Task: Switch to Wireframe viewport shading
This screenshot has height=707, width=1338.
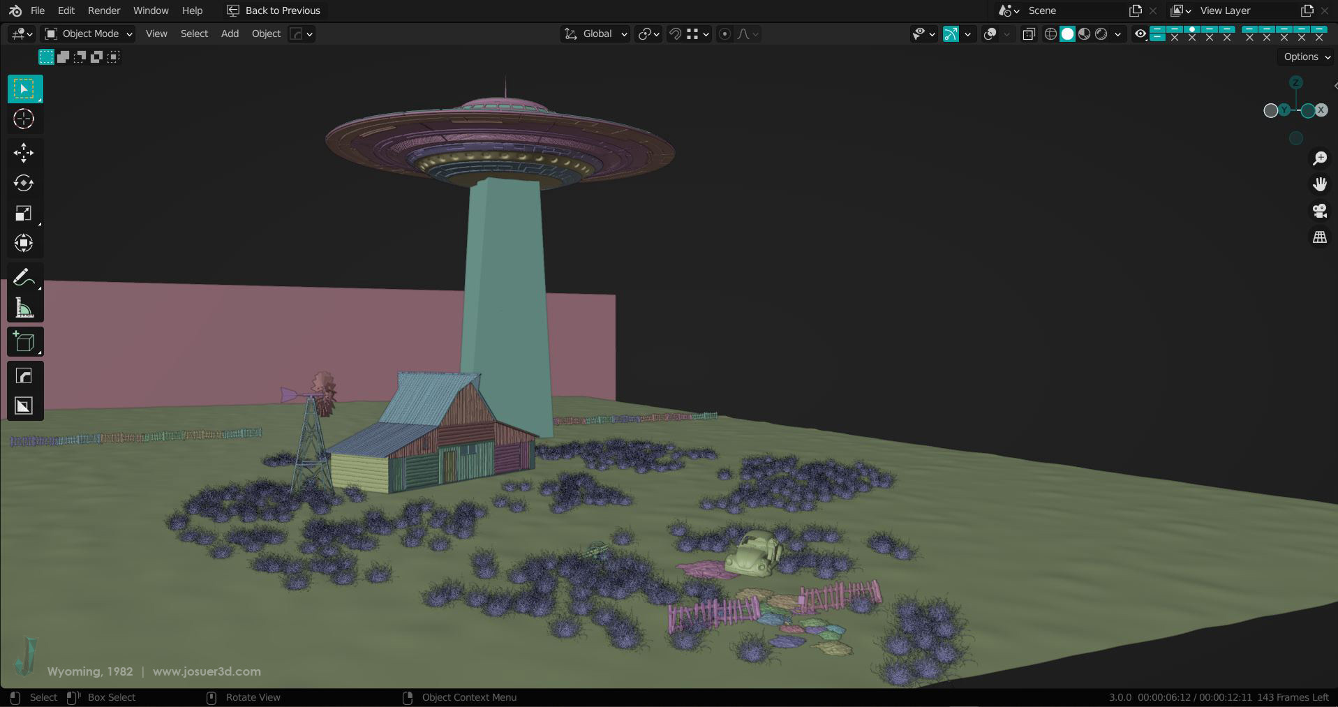Action: pyautogui.click(x=1050, y=34)
